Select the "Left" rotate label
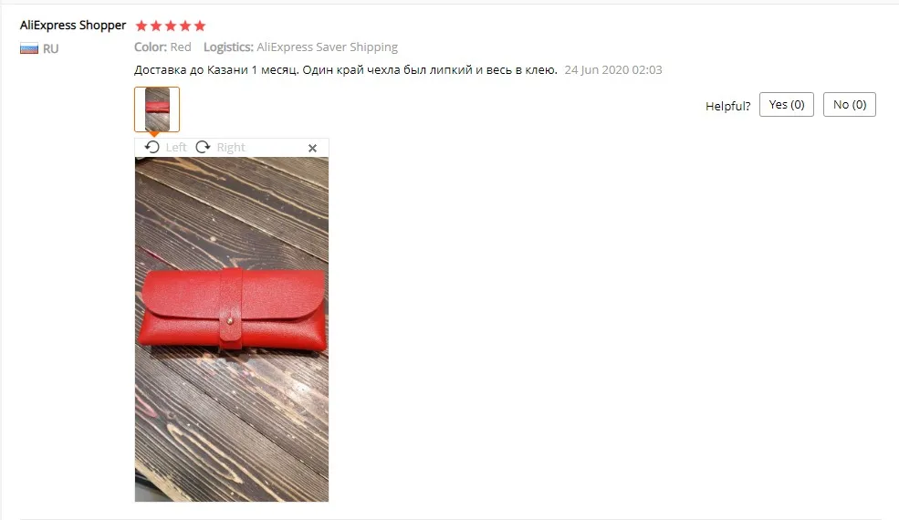Image resolution: width=899 pixels, height=520 pixels. tap(176, 148)
